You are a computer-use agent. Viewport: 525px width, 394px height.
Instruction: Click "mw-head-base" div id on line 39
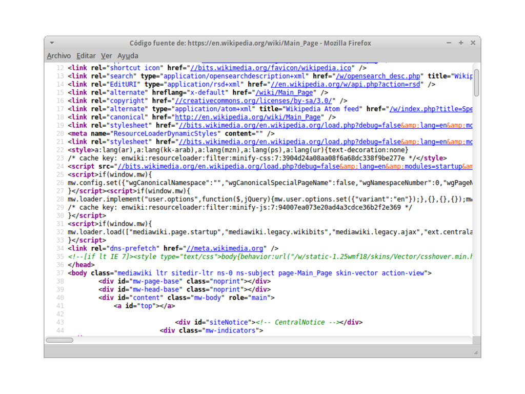155,289
